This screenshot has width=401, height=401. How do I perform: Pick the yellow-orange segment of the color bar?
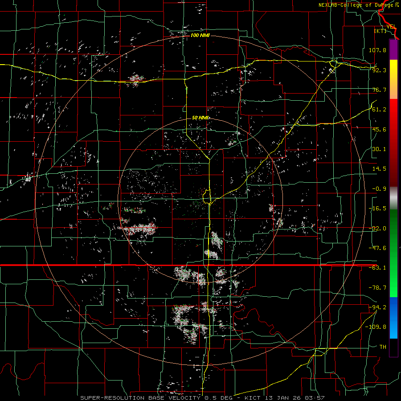click(393, 79)
